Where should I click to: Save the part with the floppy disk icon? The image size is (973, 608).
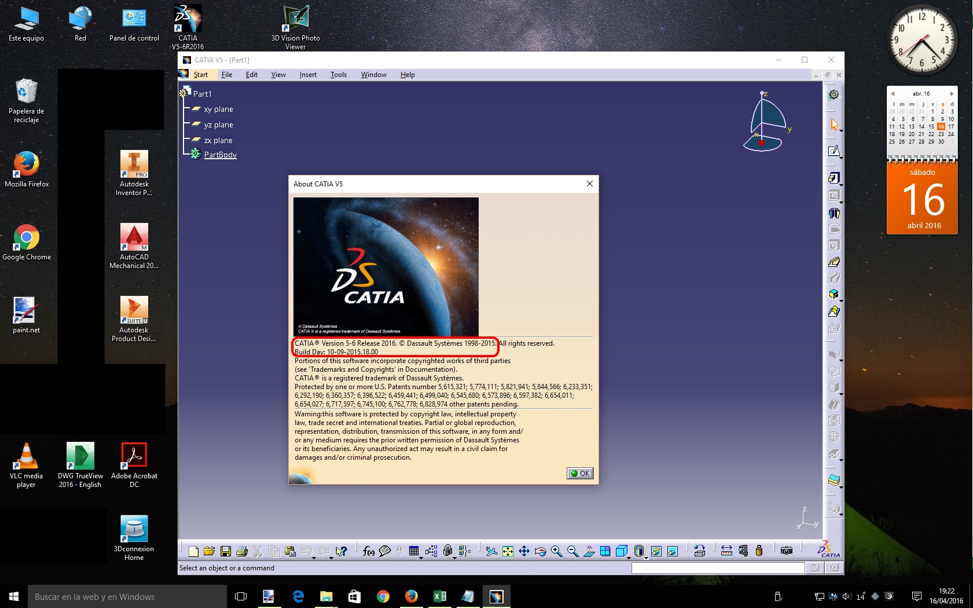[226, 551]
